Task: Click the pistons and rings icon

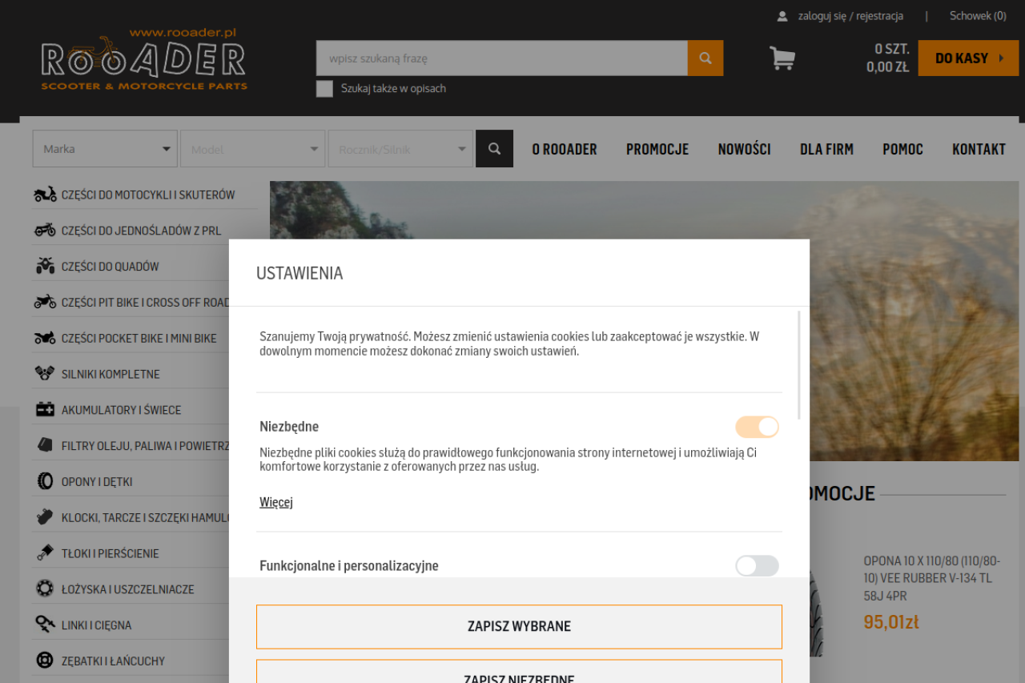Action: pos(45,552)
